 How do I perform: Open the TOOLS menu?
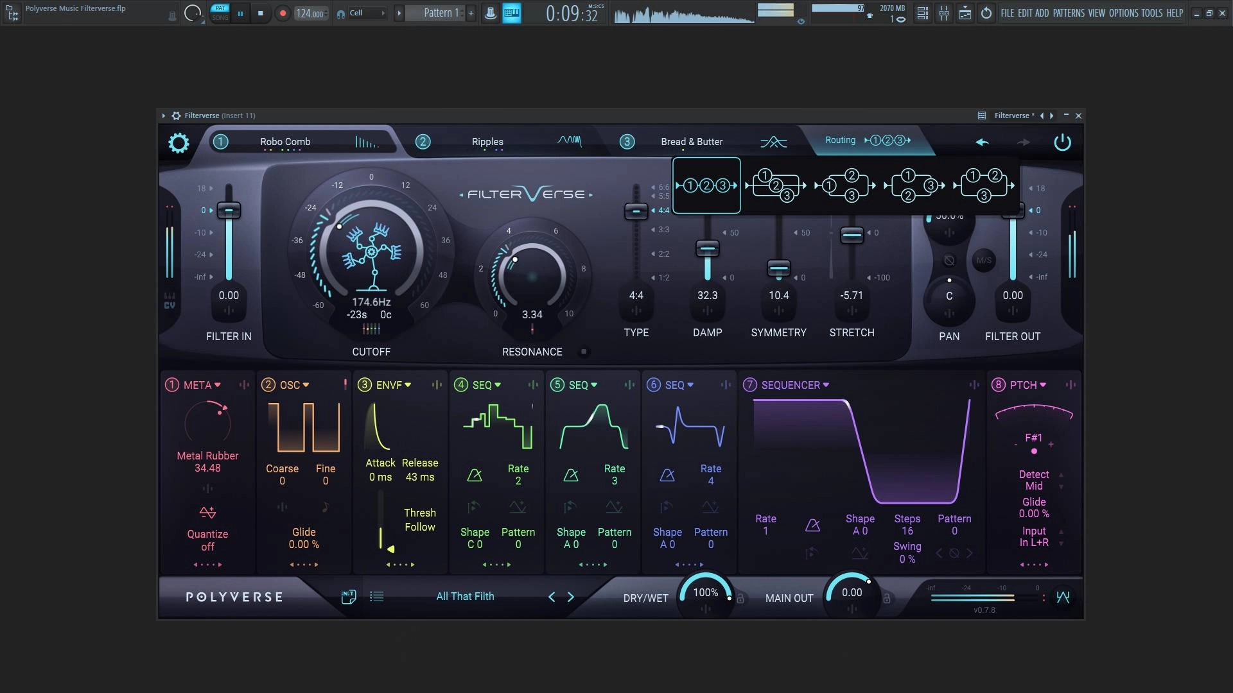point(1152,13)
